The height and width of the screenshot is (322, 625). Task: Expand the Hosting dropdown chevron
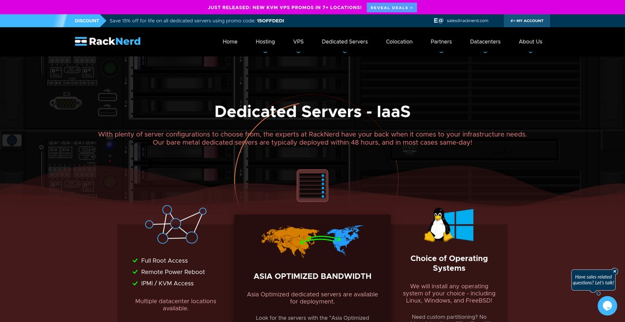[x=265, y=52]
